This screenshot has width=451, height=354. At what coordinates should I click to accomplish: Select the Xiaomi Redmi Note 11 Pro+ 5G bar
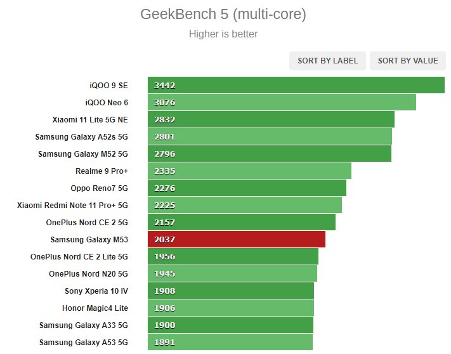tap(245, 205)
